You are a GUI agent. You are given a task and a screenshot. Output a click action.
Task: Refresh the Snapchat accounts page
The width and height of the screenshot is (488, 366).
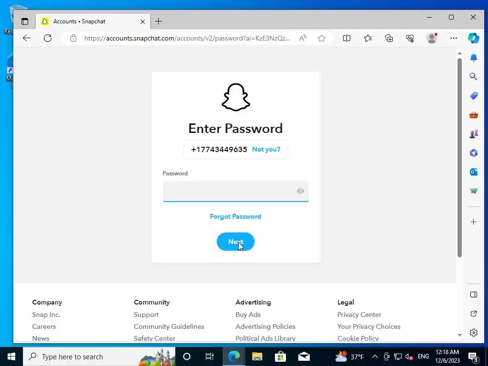tap(48, 38)
